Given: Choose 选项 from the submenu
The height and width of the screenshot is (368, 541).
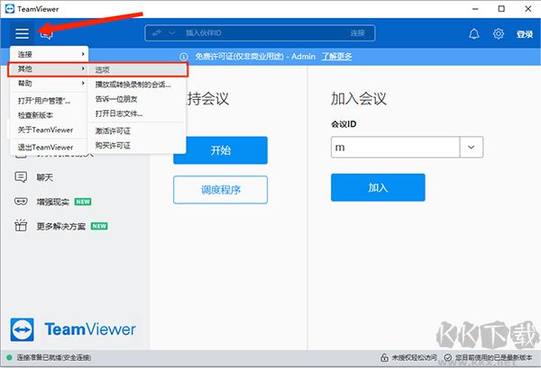Looking at the screenshot, I should click(137, 70).
